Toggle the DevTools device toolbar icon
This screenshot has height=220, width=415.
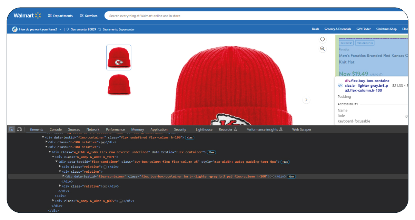click(x=19, y=130)
